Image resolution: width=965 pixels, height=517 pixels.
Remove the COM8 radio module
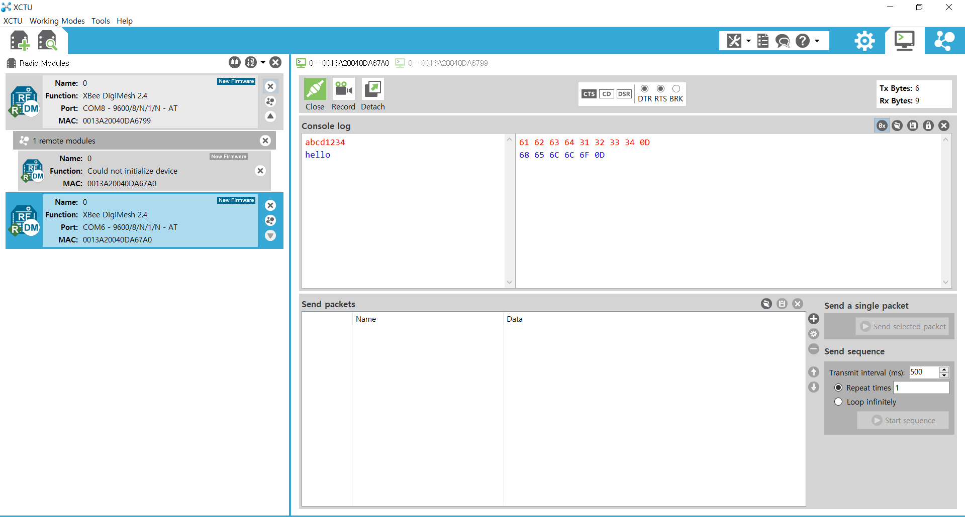pos(270,86)
